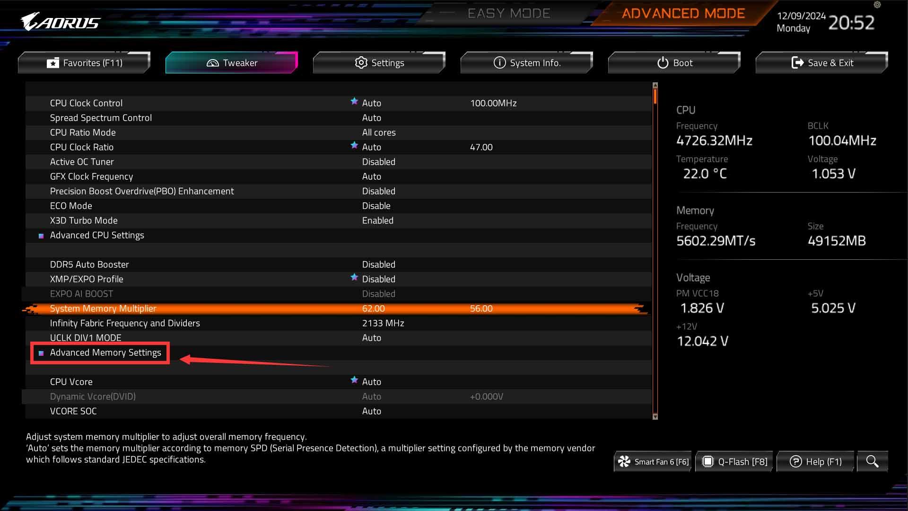Launch Q-Flash chip icon utility

point(734,461)
